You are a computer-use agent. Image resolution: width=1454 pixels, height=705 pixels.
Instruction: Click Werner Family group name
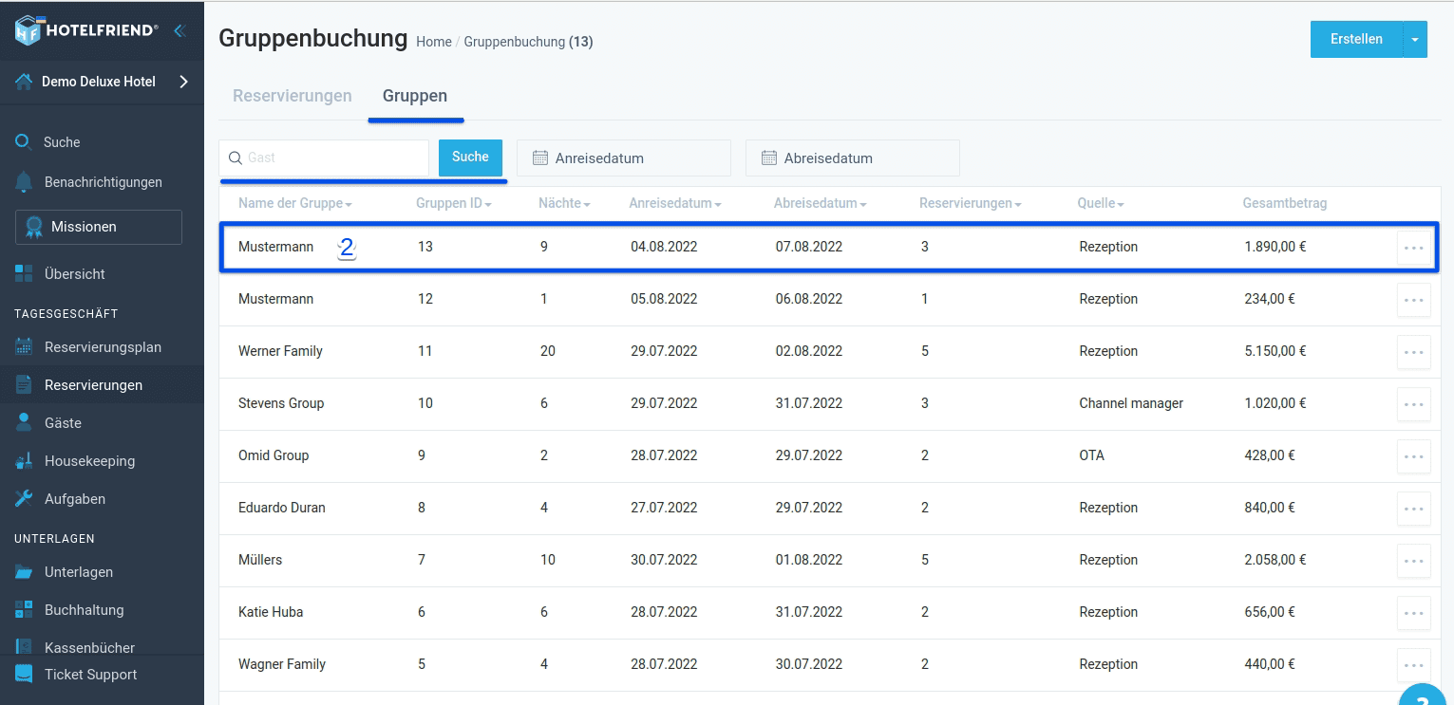[x=280, y=351]
